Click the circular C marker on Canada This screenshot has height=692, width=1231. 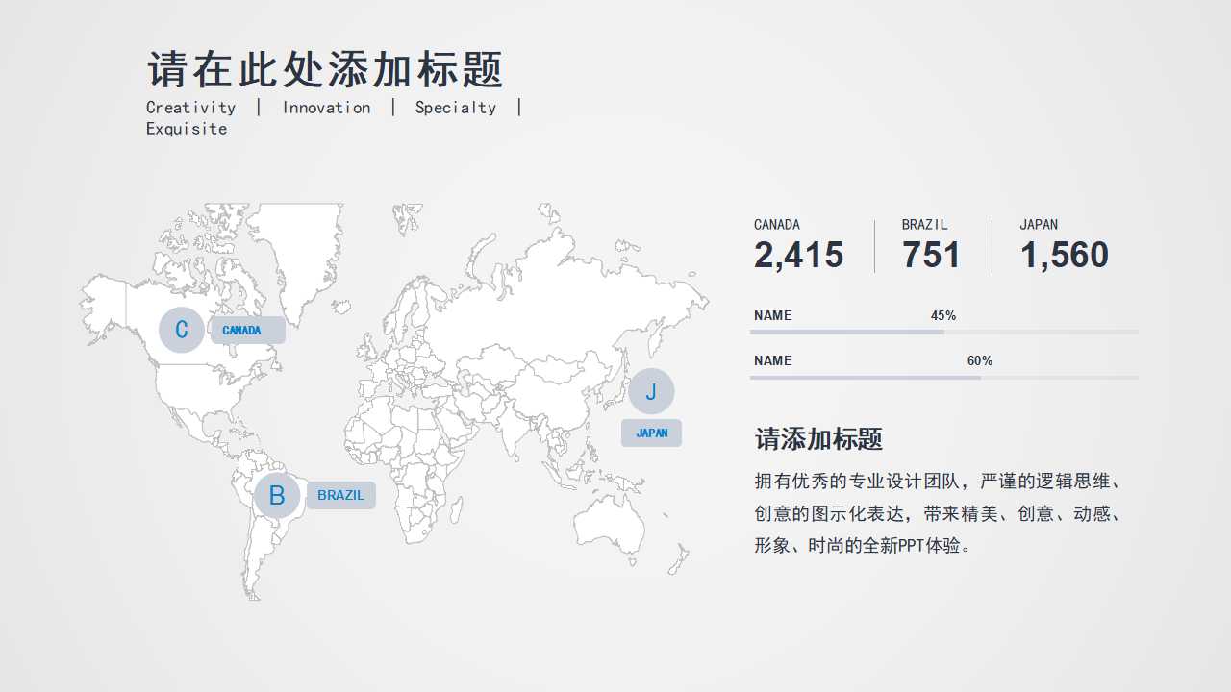[x=182, y=330]
